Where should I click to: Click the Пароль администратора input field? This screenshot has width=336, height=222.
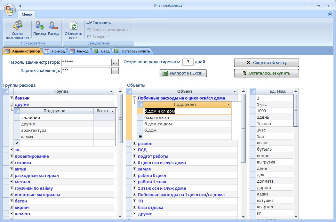(86, 62)
